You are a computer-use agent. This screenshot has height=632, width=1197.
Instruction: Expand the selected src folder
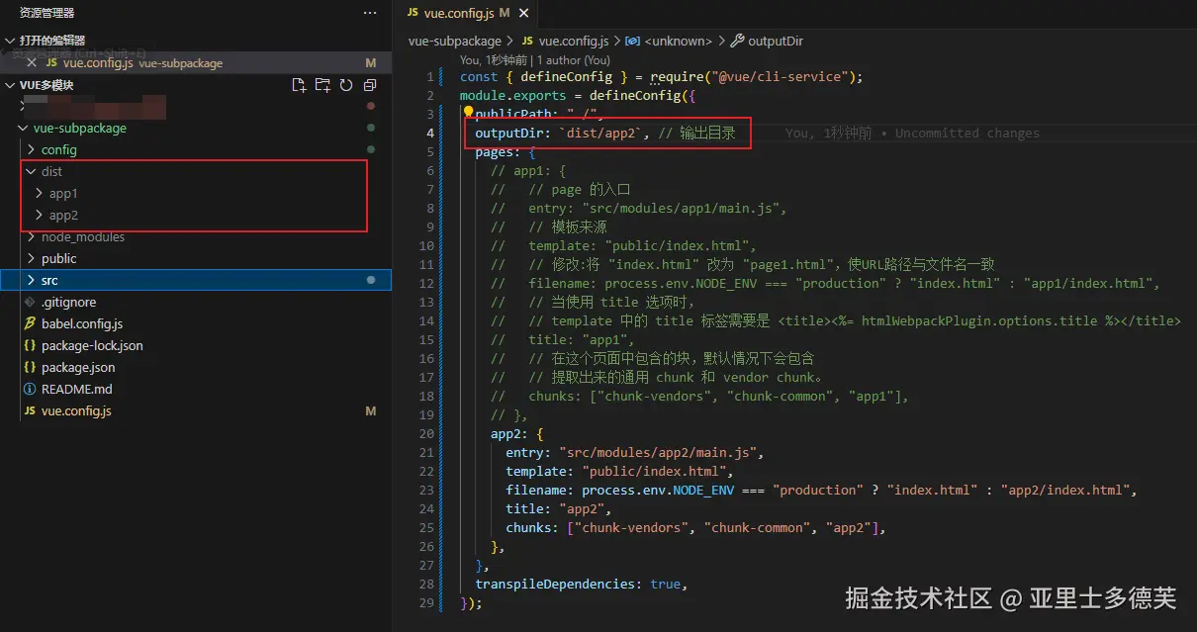click(32, 280)
